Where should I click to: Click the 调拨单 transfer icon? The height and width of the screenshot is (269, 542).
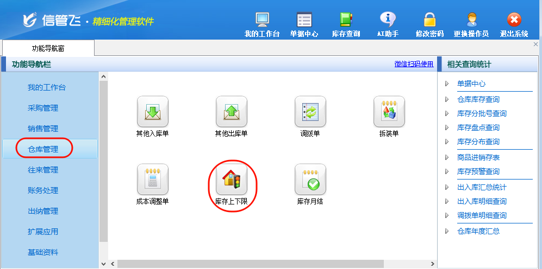[310, 112]
